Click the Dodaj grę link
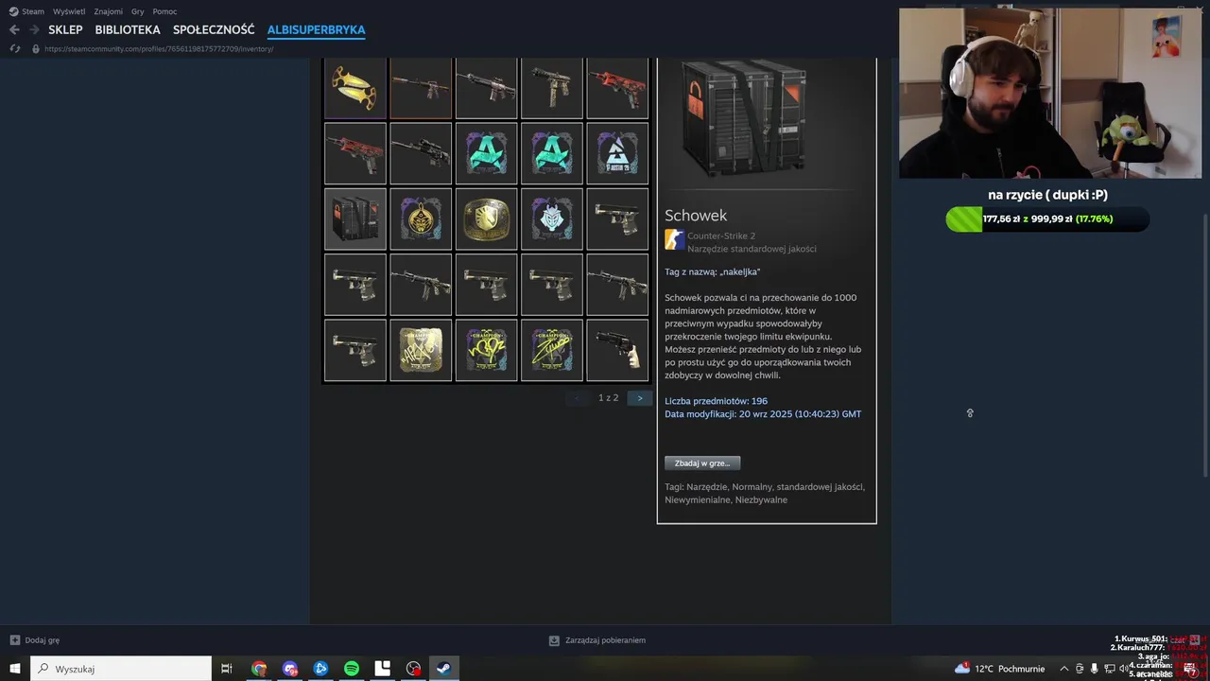The height and width of the screenshot is (681, 1210). (42, 640)
